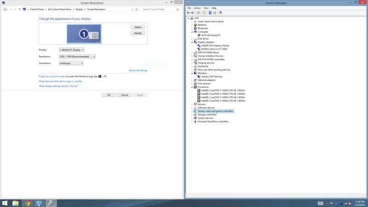The height and width of the screenshot is (207, 368).
Task: Click Up arrow in Screen Resolution address bar
Action: [20, 9]
